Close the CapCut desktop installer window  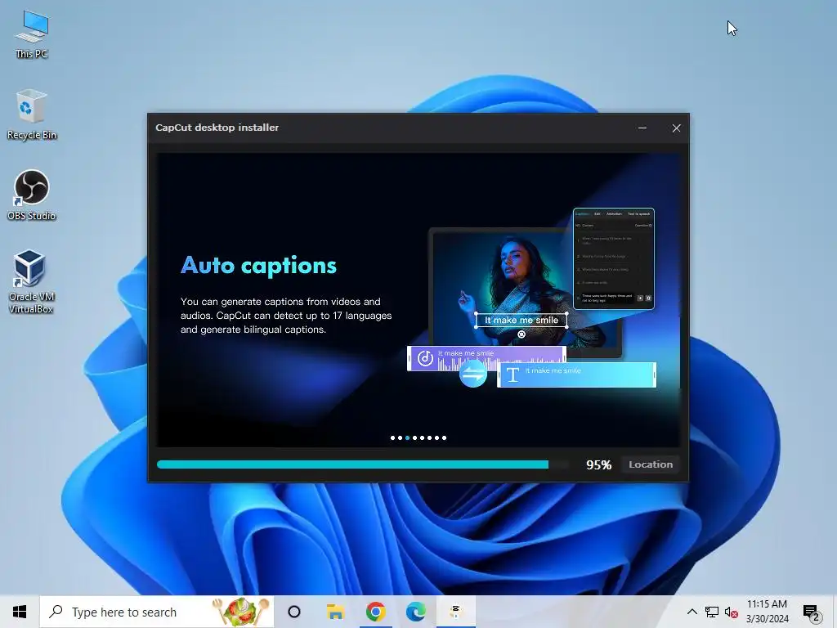pyautogui.click(x=676, y=128)
